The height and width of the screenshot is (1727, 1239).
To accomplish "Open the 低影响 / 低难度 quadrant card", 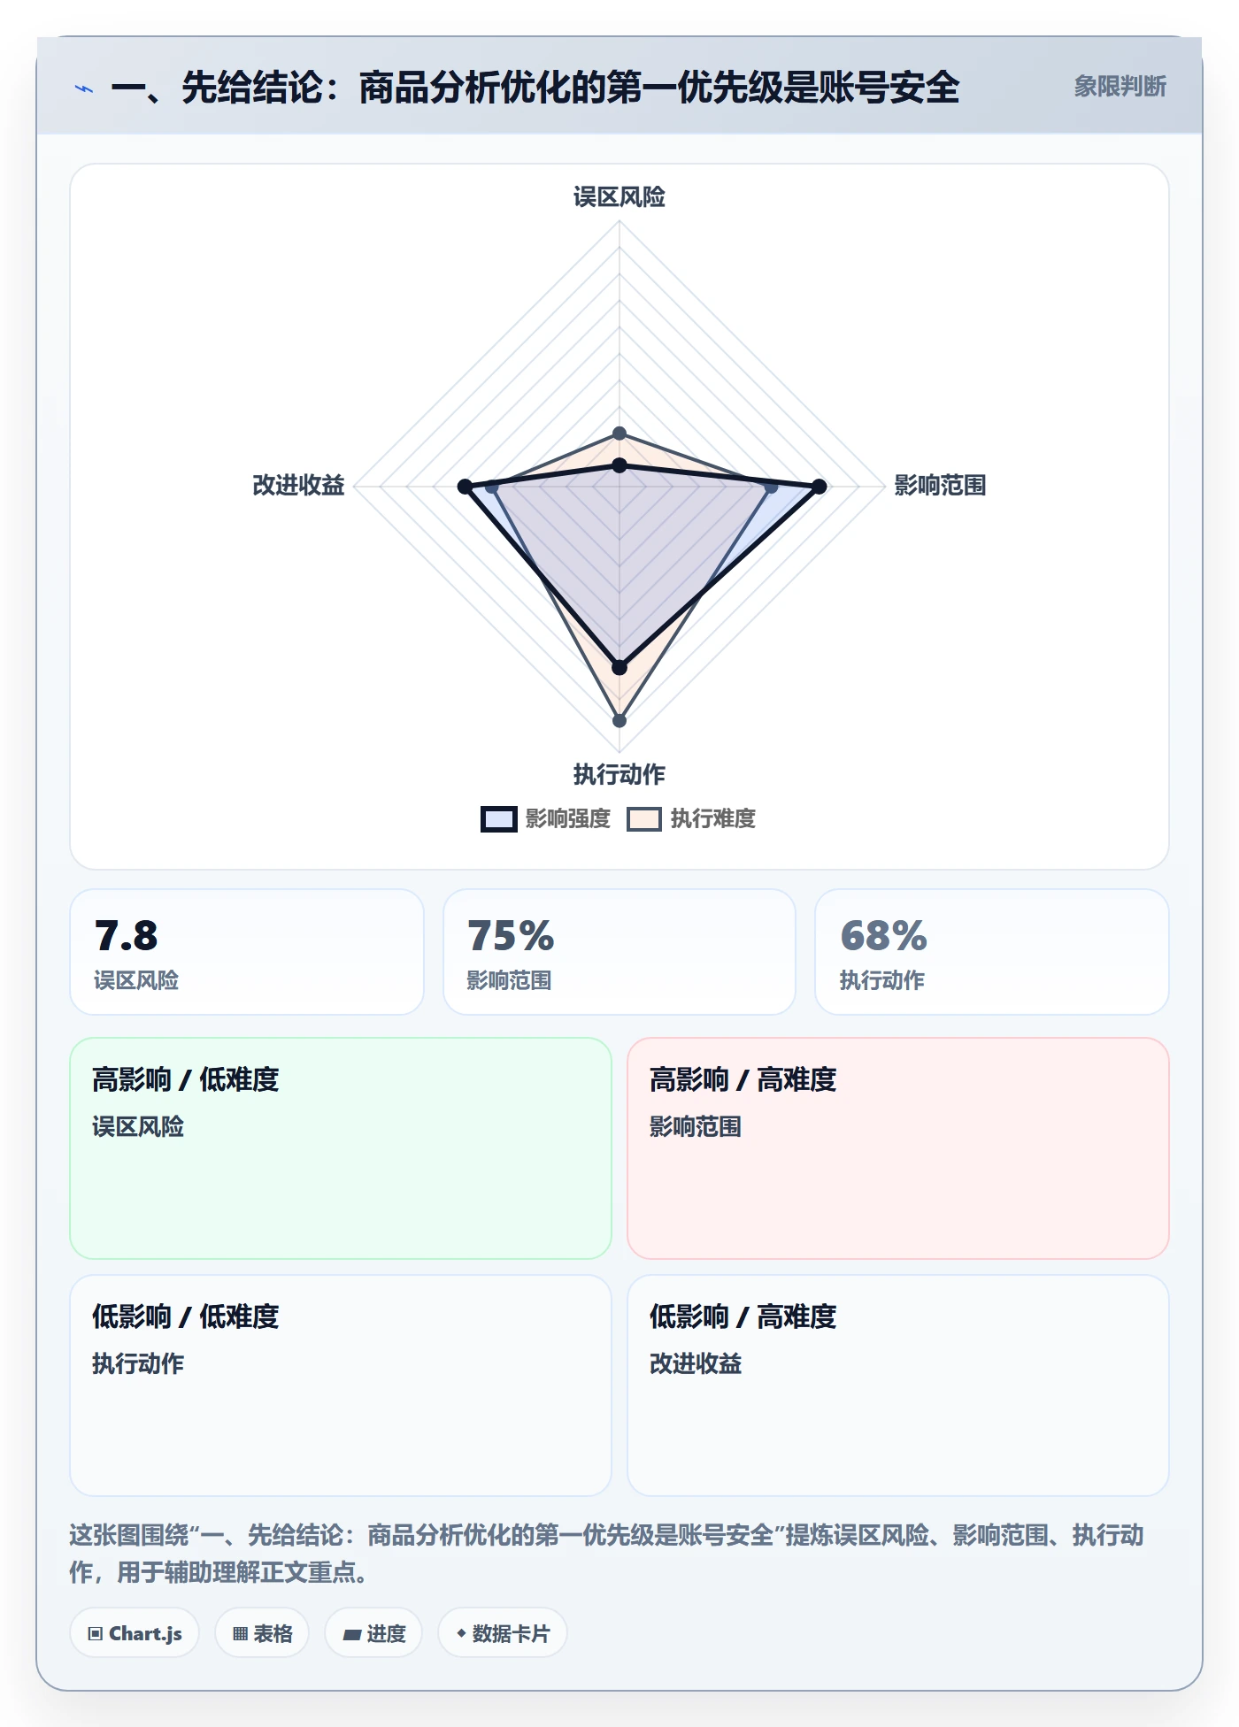I will [341, 1385].
